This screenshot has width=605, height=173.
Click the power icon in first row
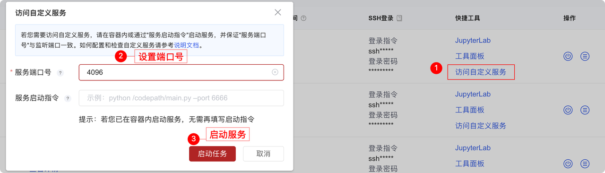(x=568, y=56)
